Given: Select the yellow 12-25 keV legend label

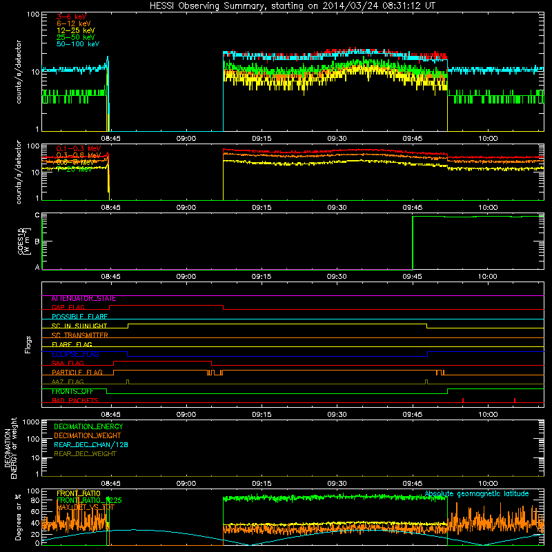Looking at the screenshot, I should (76, 30).
